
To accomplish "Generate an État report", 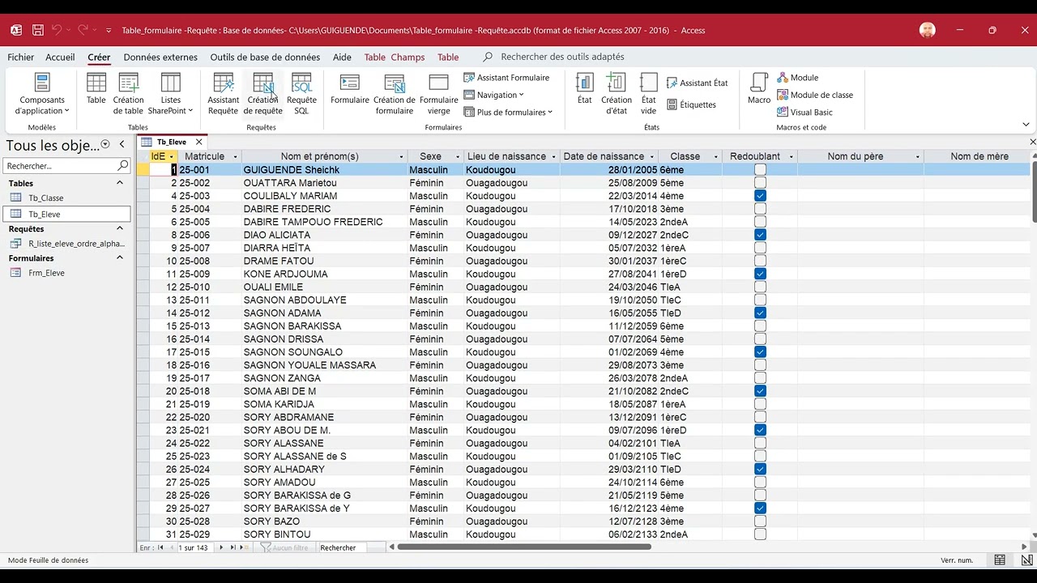I will point(584,89).
